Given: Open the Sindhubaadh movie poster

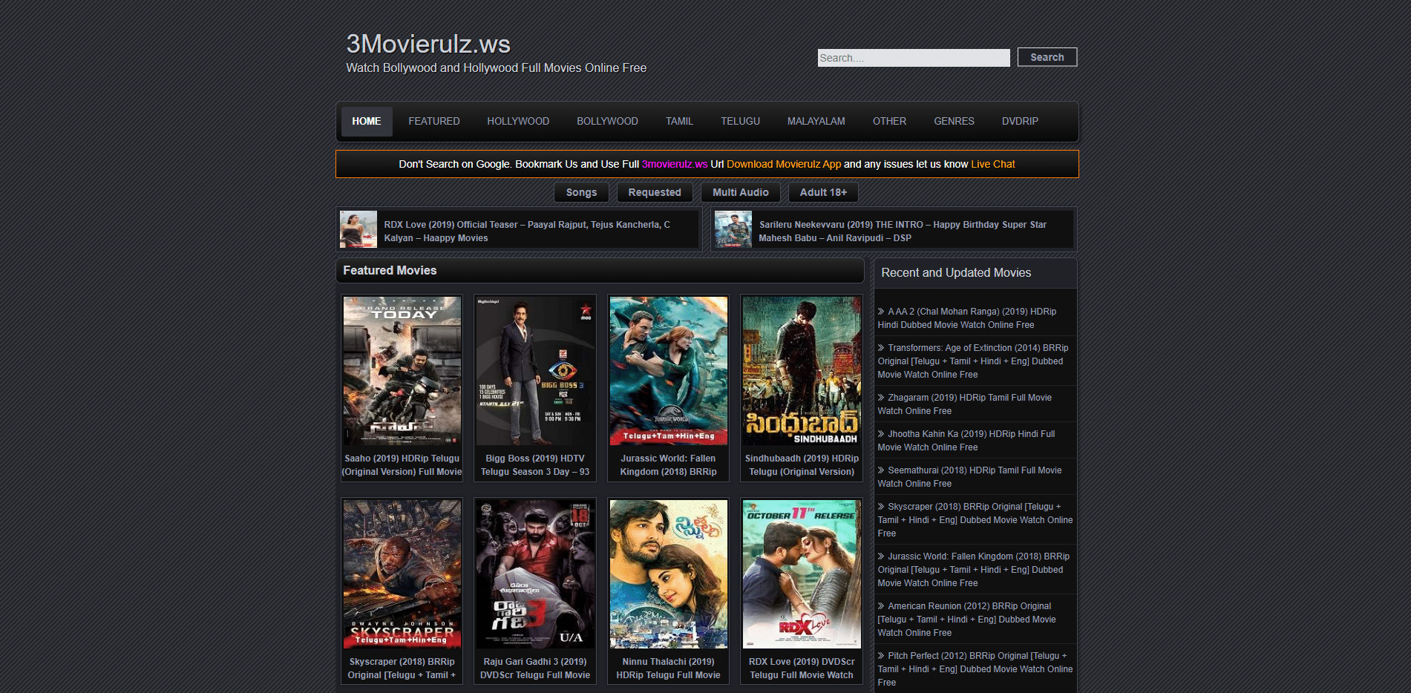Looking at the screenshot, I should tap(802, 371).
